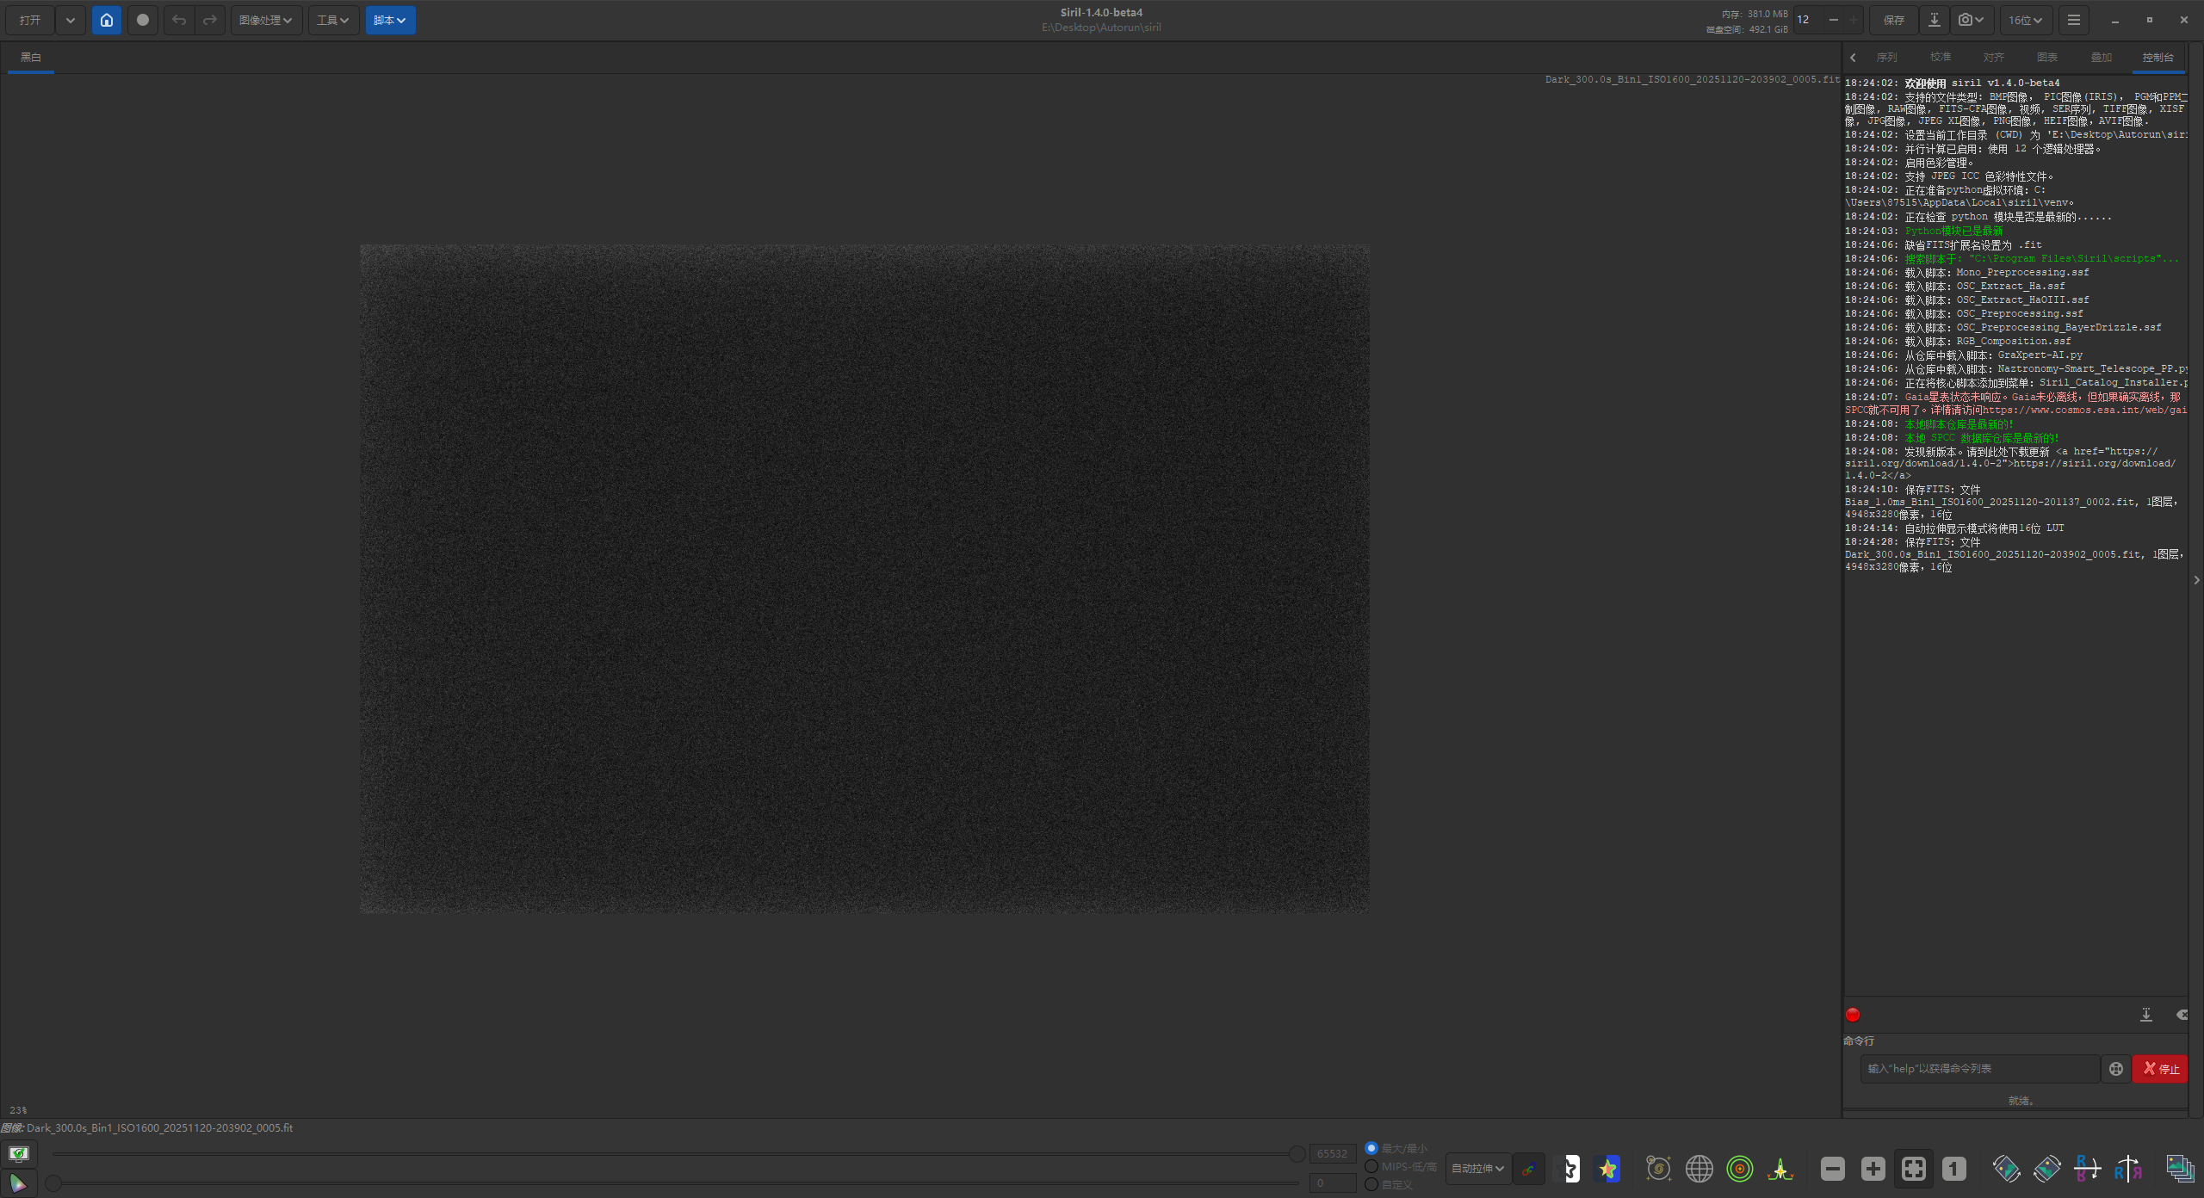Select the 最大/最小 radio button
The height and width of the screenshot is (1198, 2204).
click(x=1371, y=1148)
